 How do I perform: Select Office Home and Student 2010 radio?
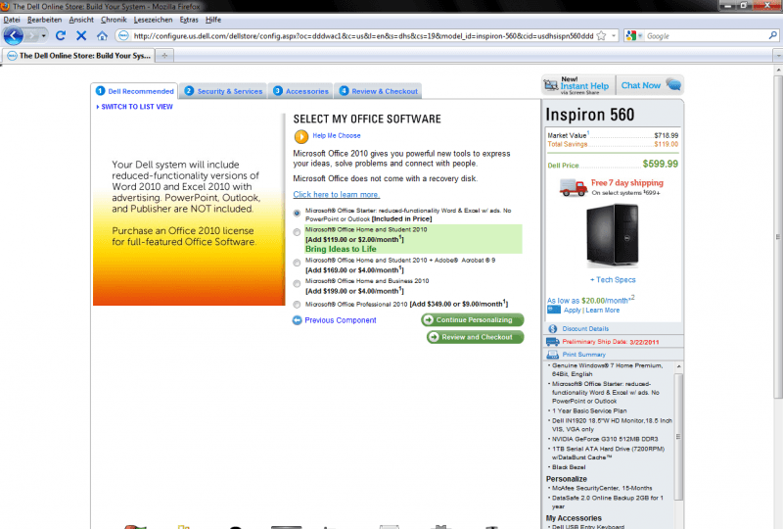click(297, 232)
